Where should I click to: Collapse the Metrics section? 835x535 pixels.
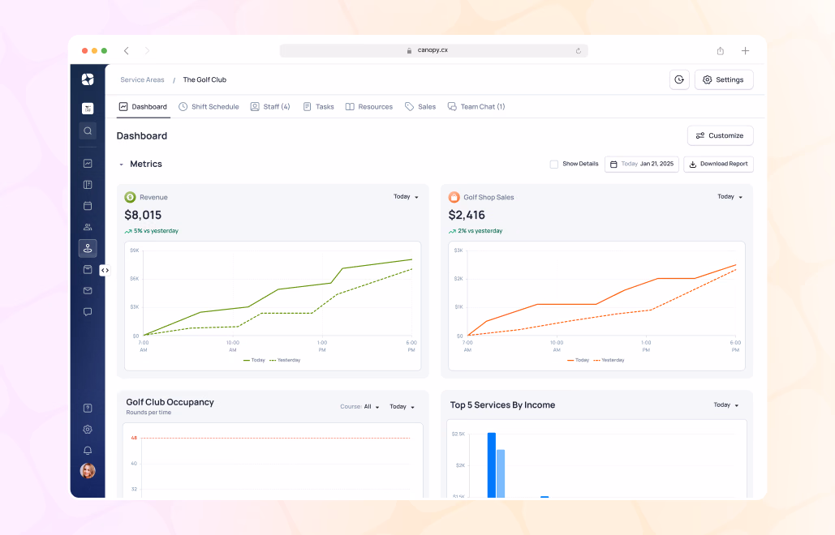pos(122,165)
